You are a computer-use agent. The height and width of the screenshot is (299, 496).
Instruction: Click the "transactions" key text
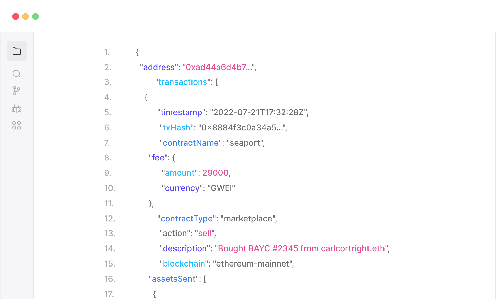[183, 82]
